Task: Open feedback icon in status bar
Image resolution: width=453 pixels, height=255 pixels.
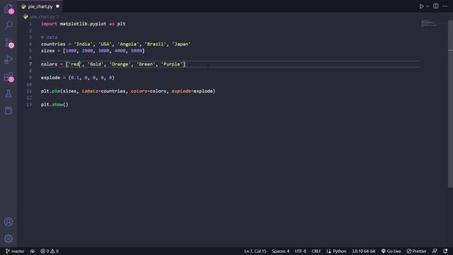Action: pos(435,251)
